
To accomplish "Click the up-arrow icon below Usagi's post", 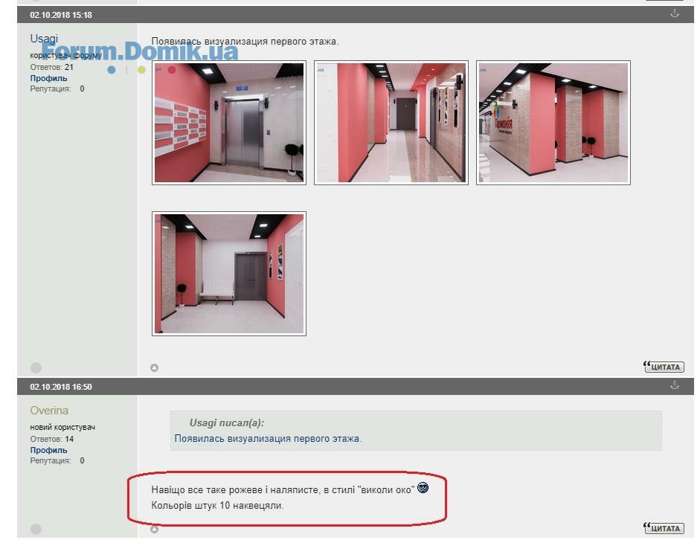I will click(x=154, y=367).
